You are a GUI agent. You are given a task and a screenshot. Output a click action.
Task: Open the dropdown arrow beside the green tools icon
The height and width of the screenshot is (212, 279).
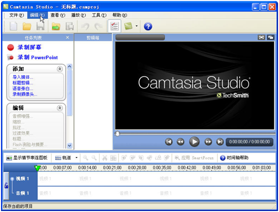click(136, 26)
